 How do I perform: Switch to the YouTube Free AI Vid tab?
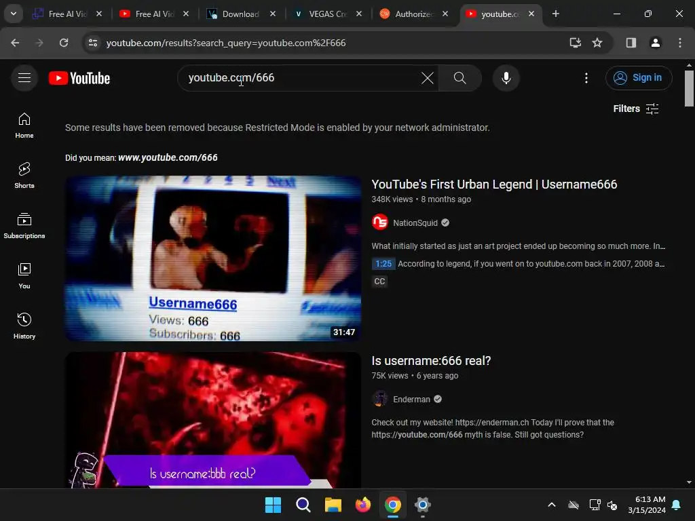coord(153,14)
